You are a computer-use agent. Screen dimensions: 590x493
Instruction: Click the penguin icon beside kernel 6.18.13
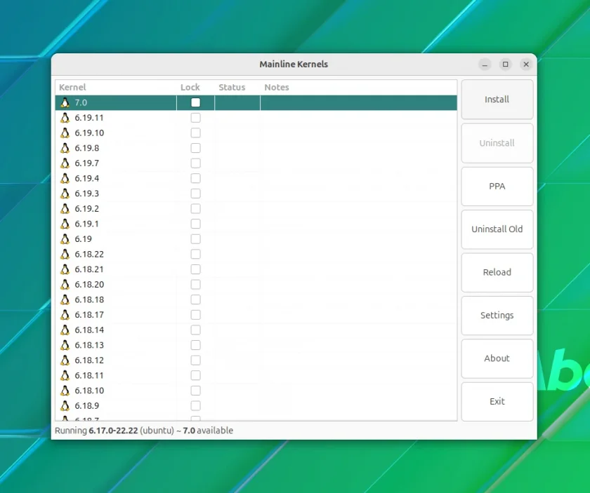(65, 345)
